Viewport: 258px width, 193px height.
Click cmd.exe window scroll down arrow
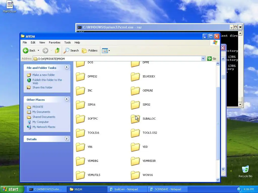240,104
